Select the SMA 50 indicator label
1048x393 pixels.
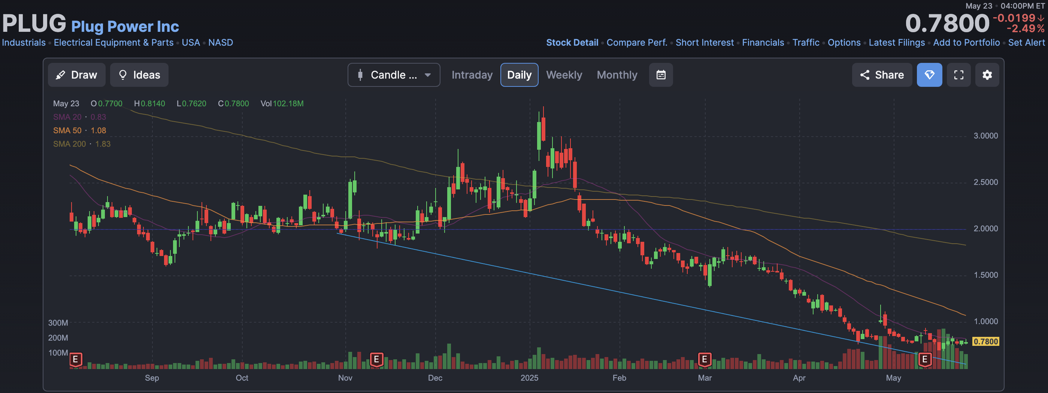point(79,131)
